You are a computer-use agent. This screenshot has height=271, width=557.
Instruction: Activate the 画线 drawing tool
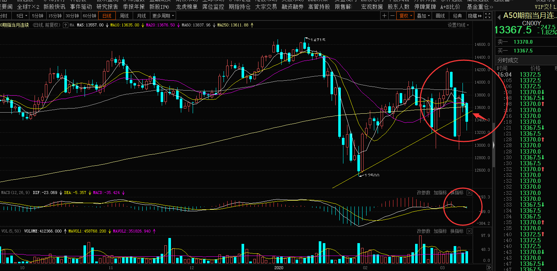[x=440, y=16]
